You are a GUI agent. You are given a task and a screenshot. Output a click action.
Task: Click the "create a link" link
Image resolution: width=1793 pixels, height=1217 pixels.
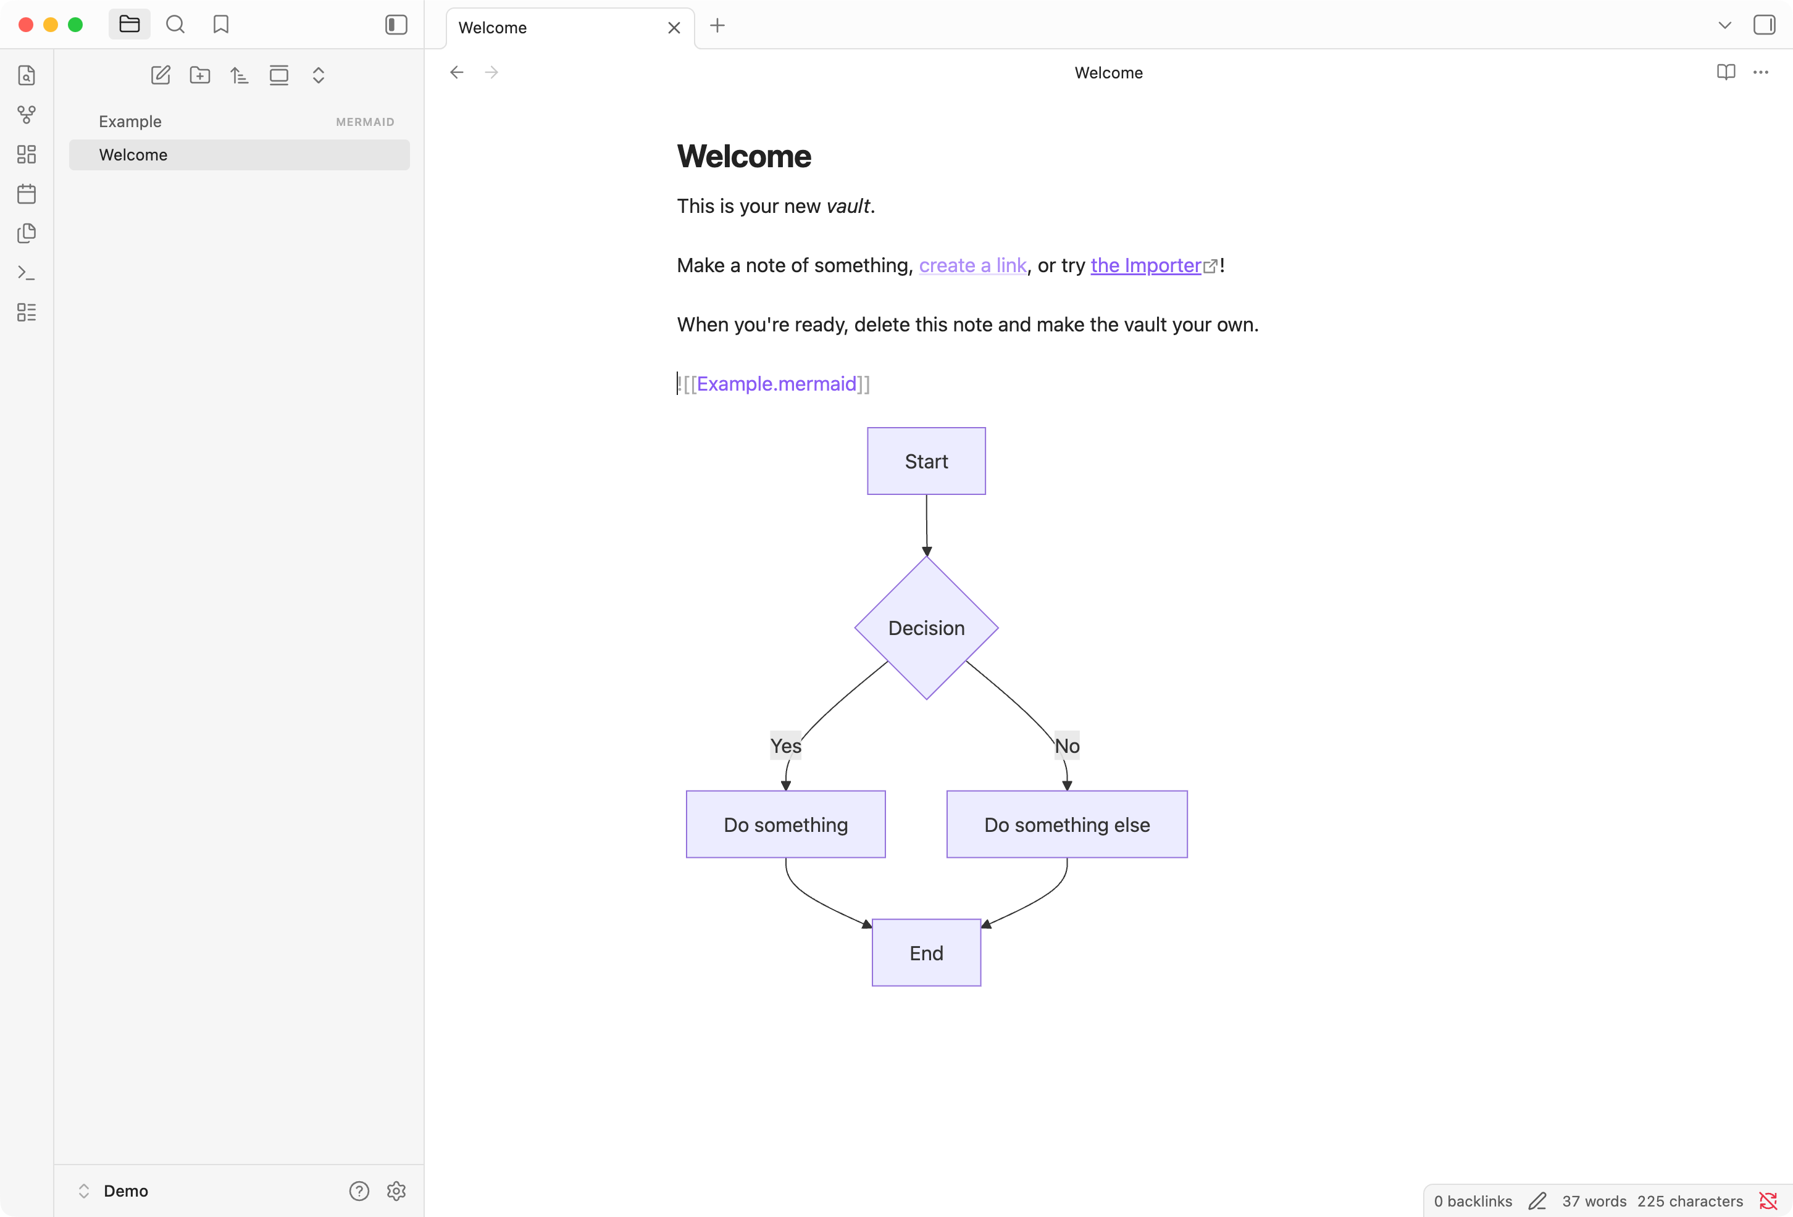pos(972,265)
